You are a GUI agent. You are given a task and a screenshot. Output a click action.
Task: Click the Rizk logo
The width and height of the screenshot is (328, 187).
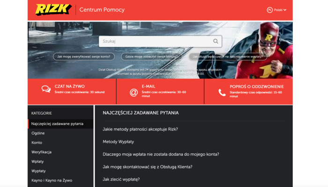pos(53,9)
